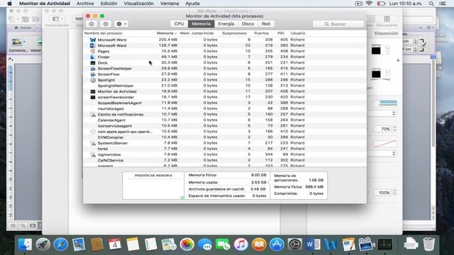Select the Memoria tab

(201, 23)
